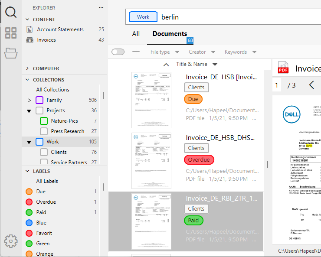Image resolution: width=321 pixels, height=257 pixels.
Task: Go to previous page in PDF preview
Action: 311,85
